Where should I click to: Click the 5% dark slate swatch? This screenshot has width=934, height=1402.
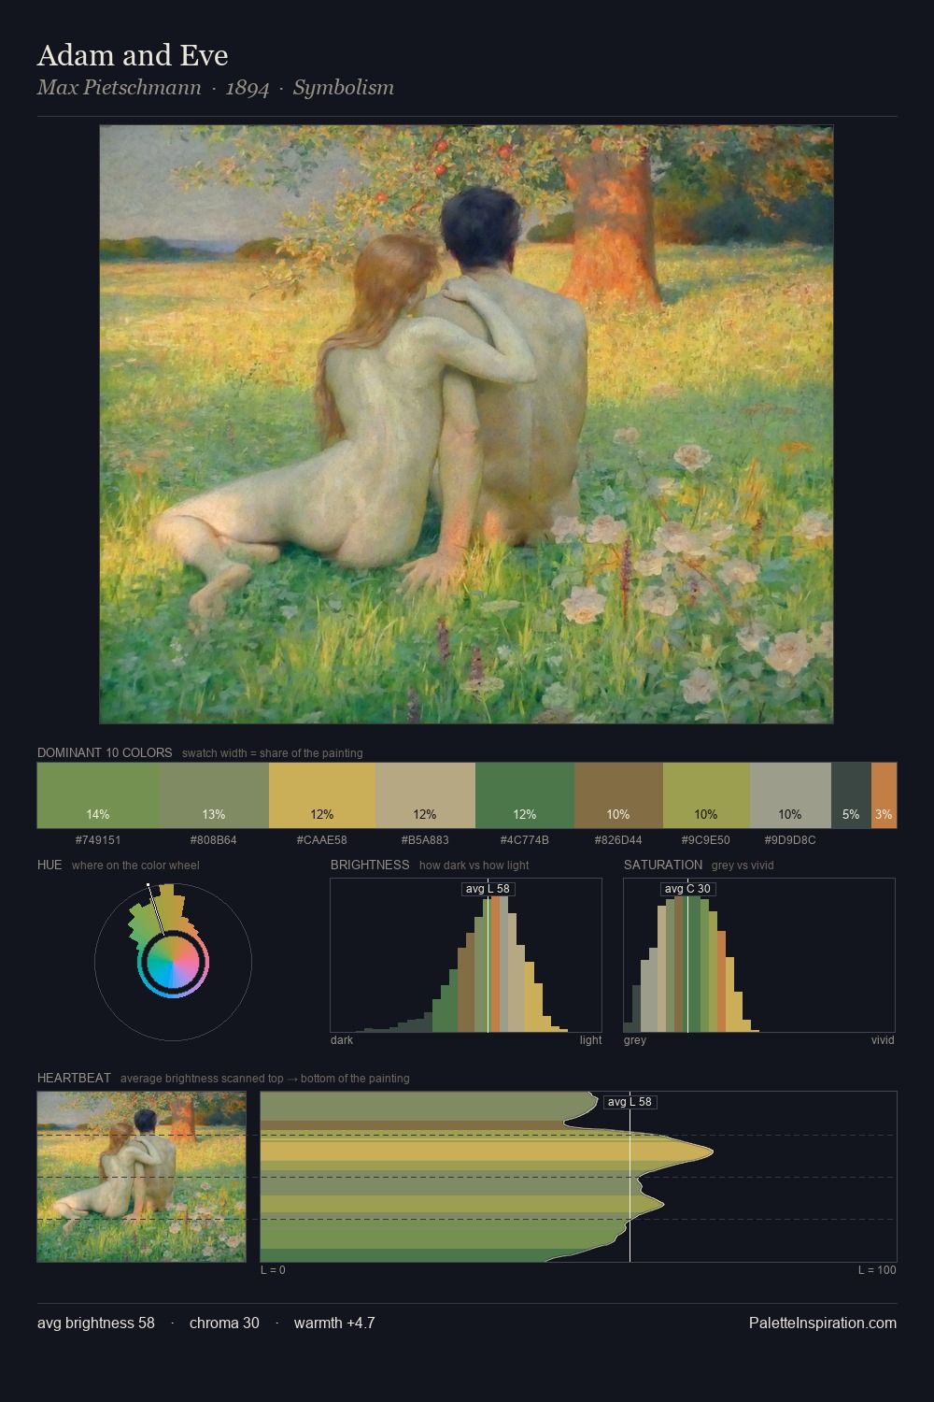851,795
